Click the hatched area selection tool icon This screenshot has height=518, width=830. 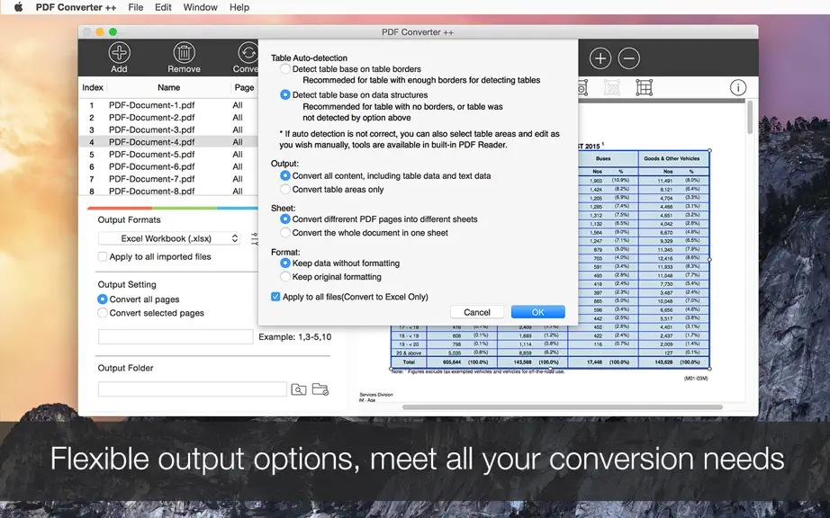(x=612, y=88)
